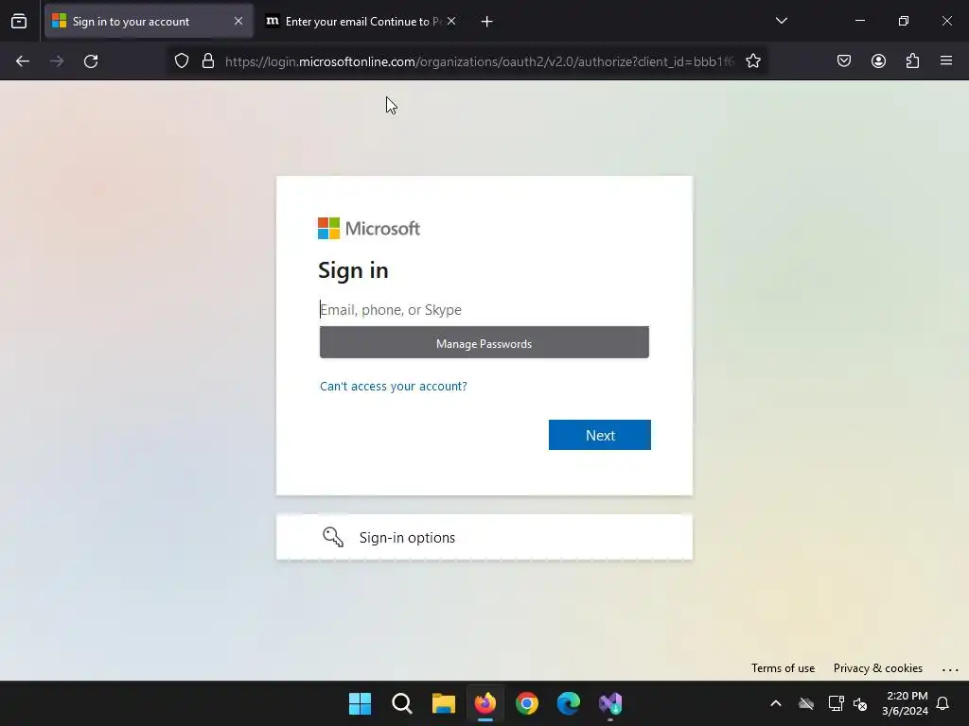Open a new tab with plus button

click(487, 22)
